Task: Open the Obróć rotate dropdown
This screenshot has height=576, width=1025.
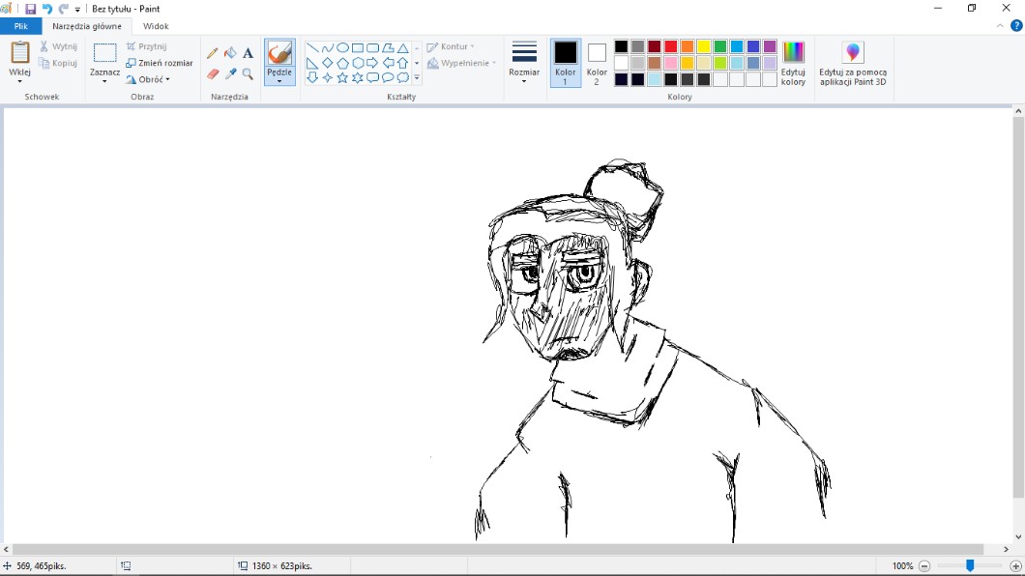Action: coord(149,79)
